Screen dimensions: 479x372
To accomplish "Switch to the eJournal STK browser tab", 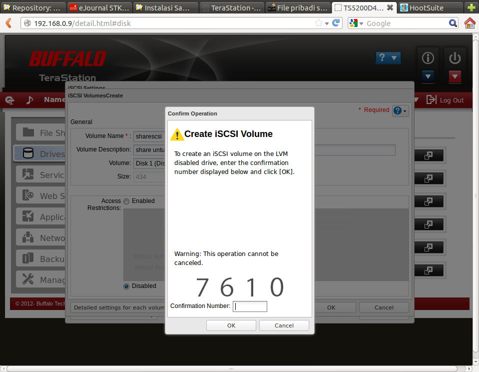I will pyautogui.click(x=99, y=7).
